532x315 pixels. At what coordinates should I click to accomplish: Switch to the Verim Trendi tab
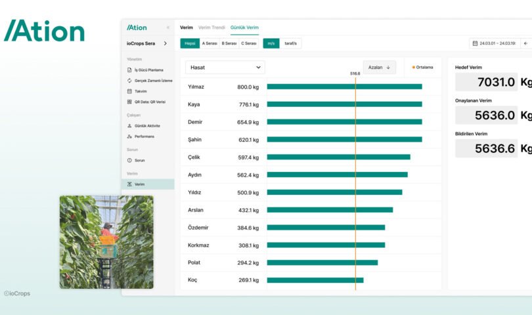[x=211, y=28]
